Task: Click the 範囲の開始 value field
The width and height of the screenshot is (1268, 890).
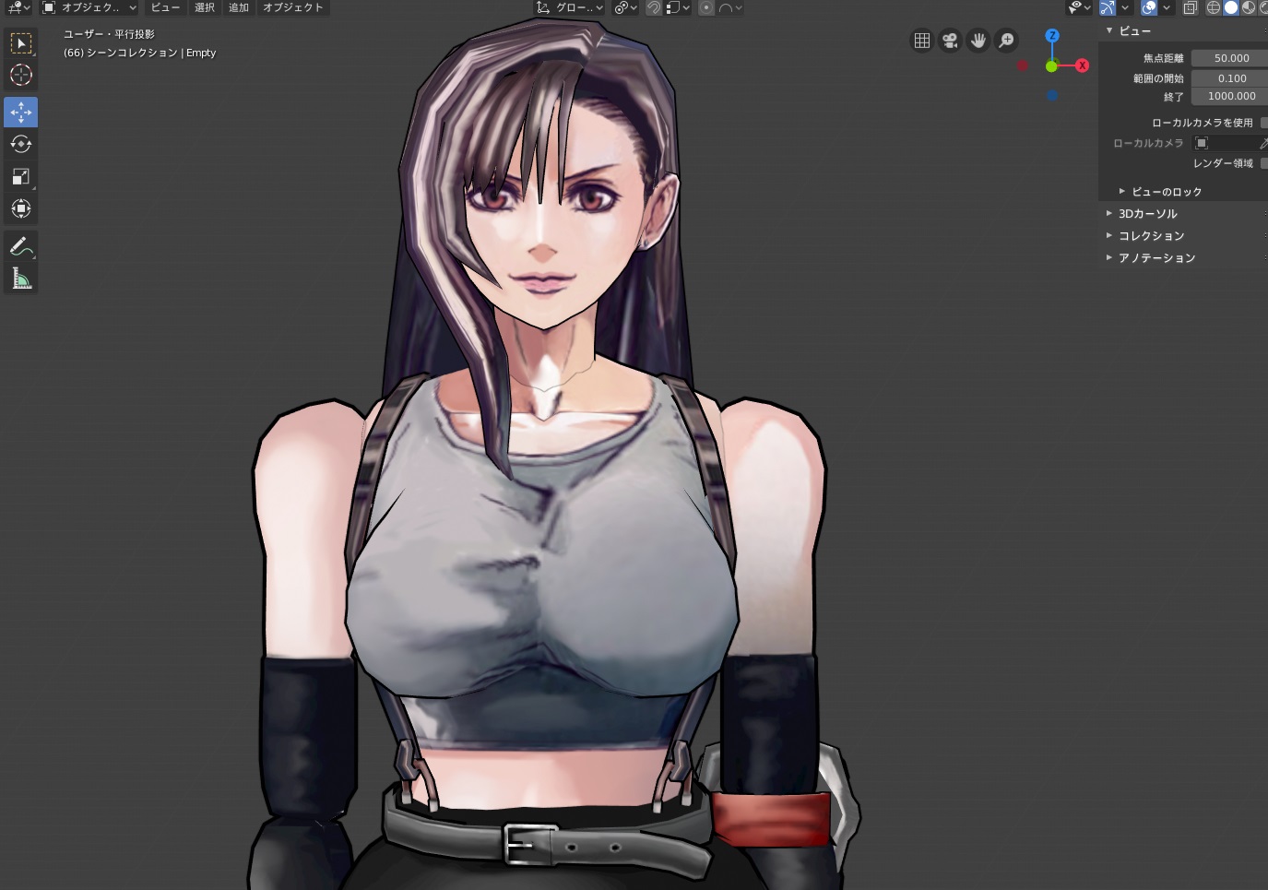Action: pos(1229,78)
